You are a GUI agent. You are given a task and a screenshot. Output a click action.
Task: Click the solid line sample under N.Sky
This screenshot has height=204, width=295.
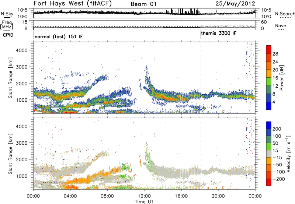[7, 17]
